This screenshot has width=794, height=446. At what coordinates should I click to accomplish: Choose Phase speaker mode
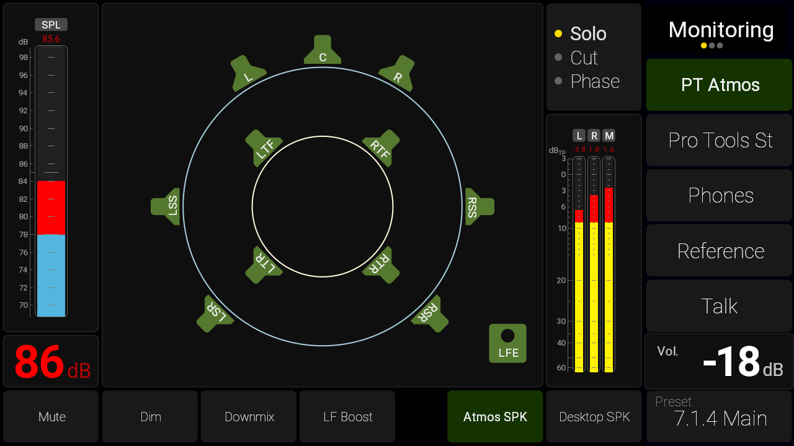tap(594, 81)
